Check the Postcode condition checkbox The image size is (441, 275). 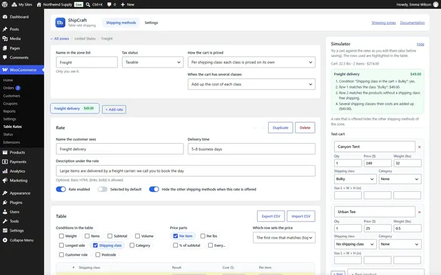click(x=98, y=255)
